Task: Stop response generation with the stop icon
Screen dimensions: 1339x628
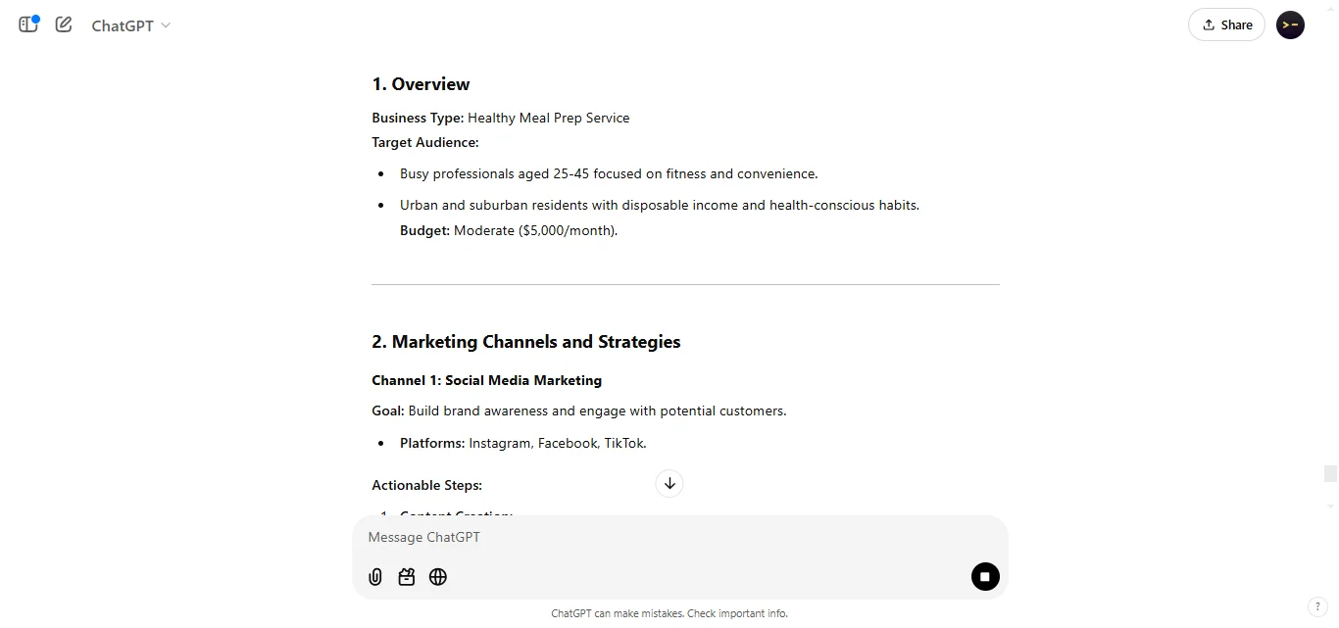Action: coord(984,577)
